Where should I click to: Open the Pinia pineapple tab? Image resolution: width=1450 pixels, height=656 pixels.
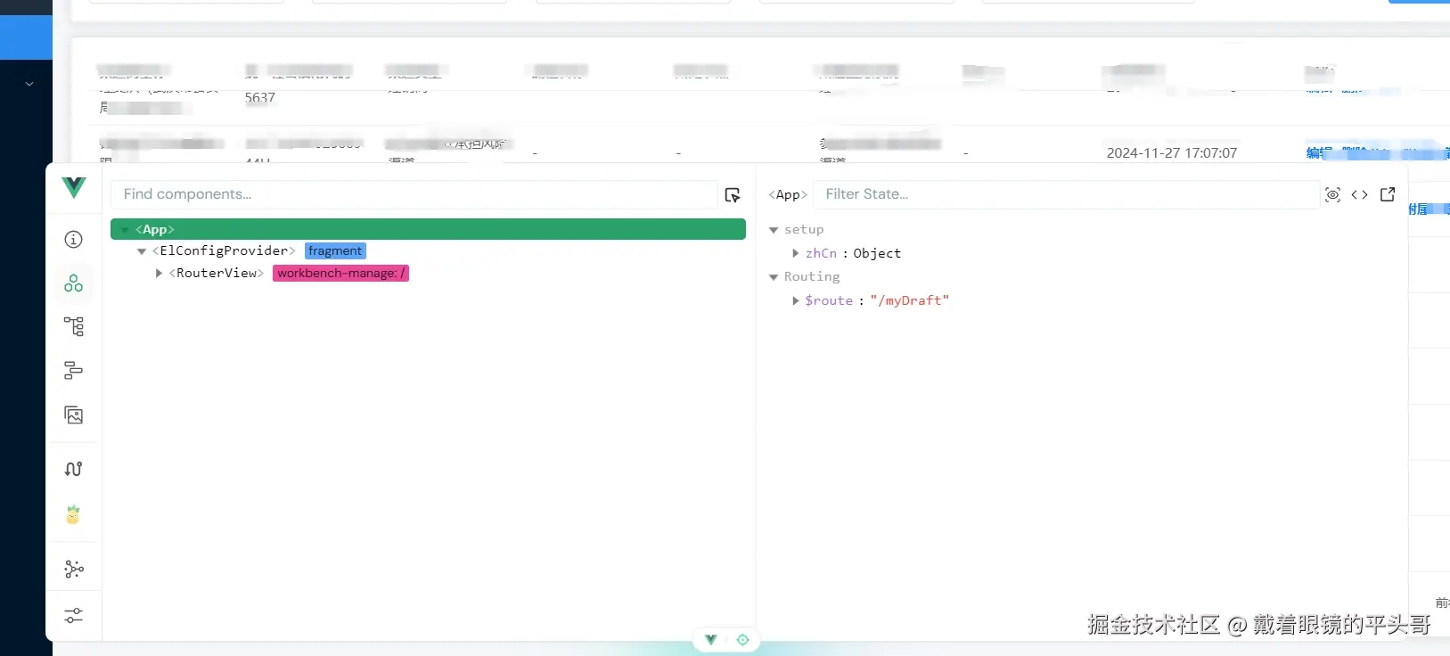[x=73, y=514]
